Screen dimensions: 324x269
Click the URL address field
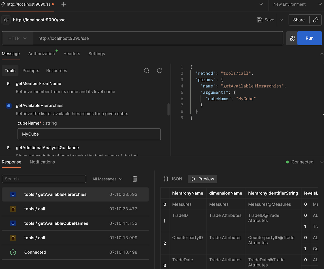click(158, 38)
